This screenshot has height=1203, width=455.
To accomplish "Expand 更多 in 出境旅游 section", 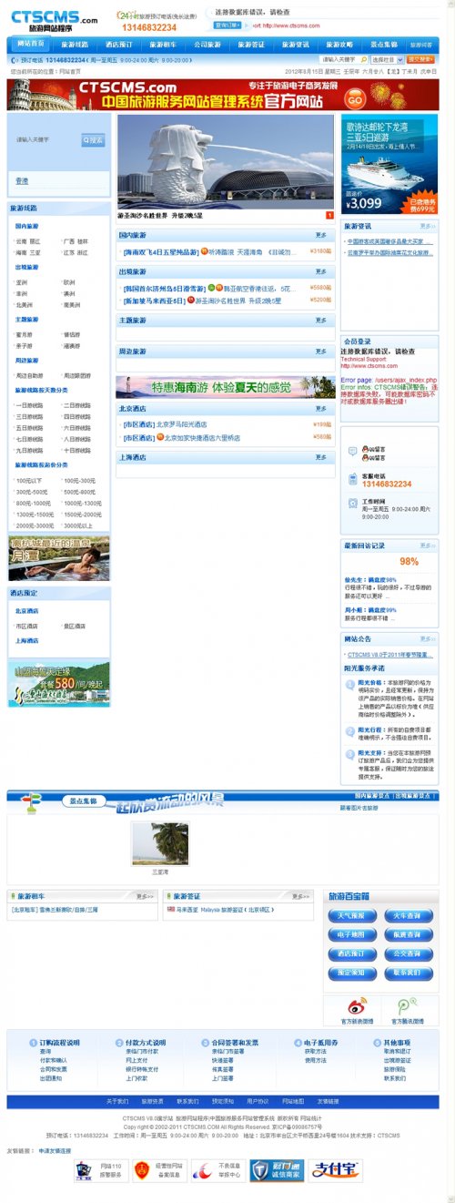I will (320, 271).
